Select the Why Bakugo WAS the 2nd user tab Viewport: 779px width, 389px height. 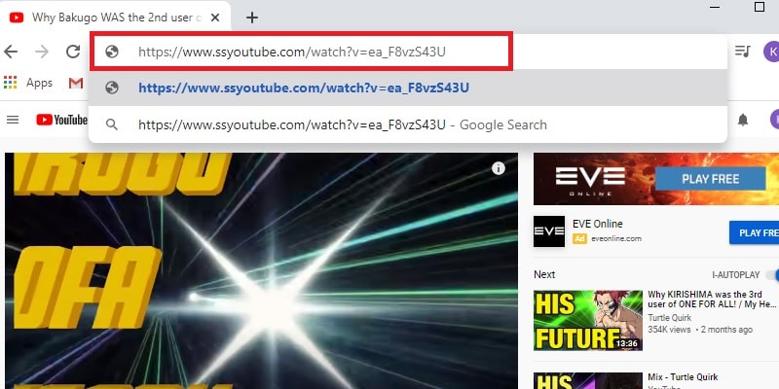click(115, 18)
